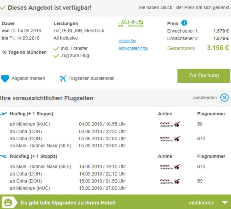Hide flight times via Flugzeiten ausblenden
The image size is (231, 209).
[x=91, y=78]
